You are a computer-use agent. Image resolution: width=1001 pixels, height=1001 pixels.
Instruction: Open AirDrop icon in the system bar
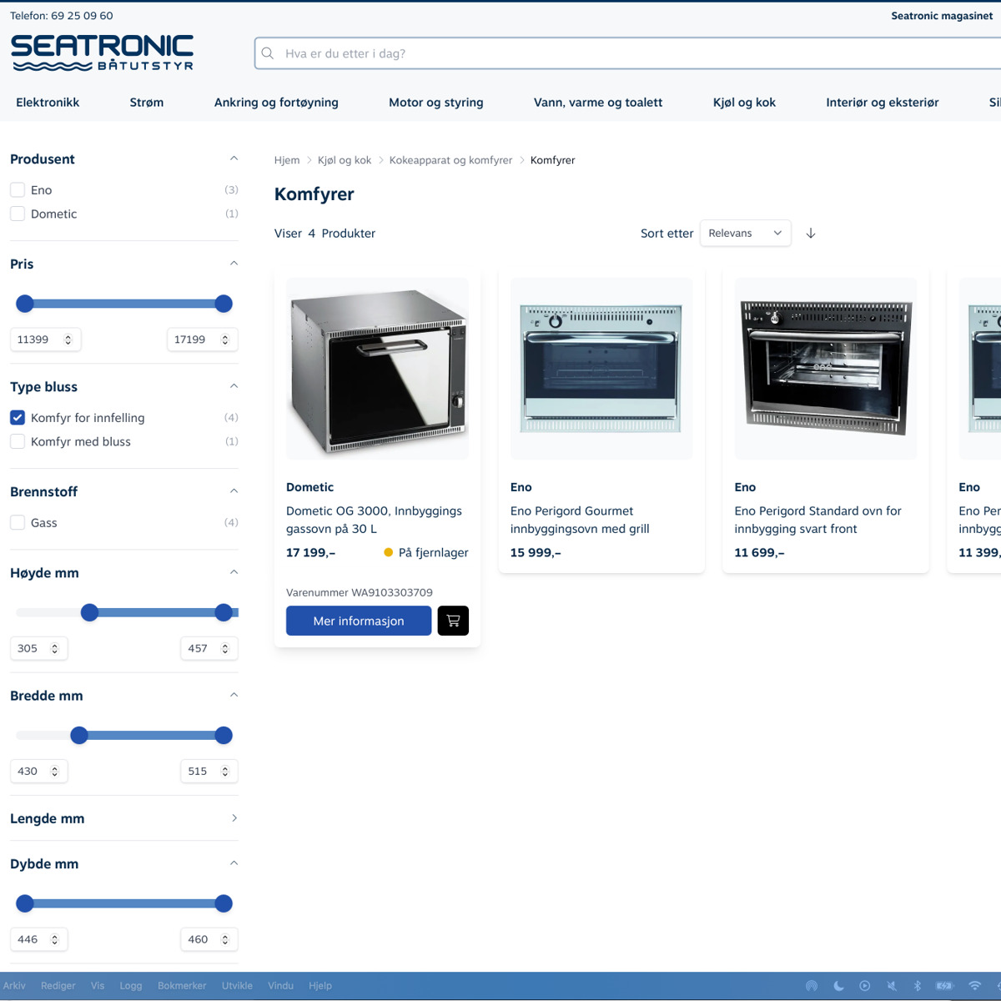click(812, 986)
